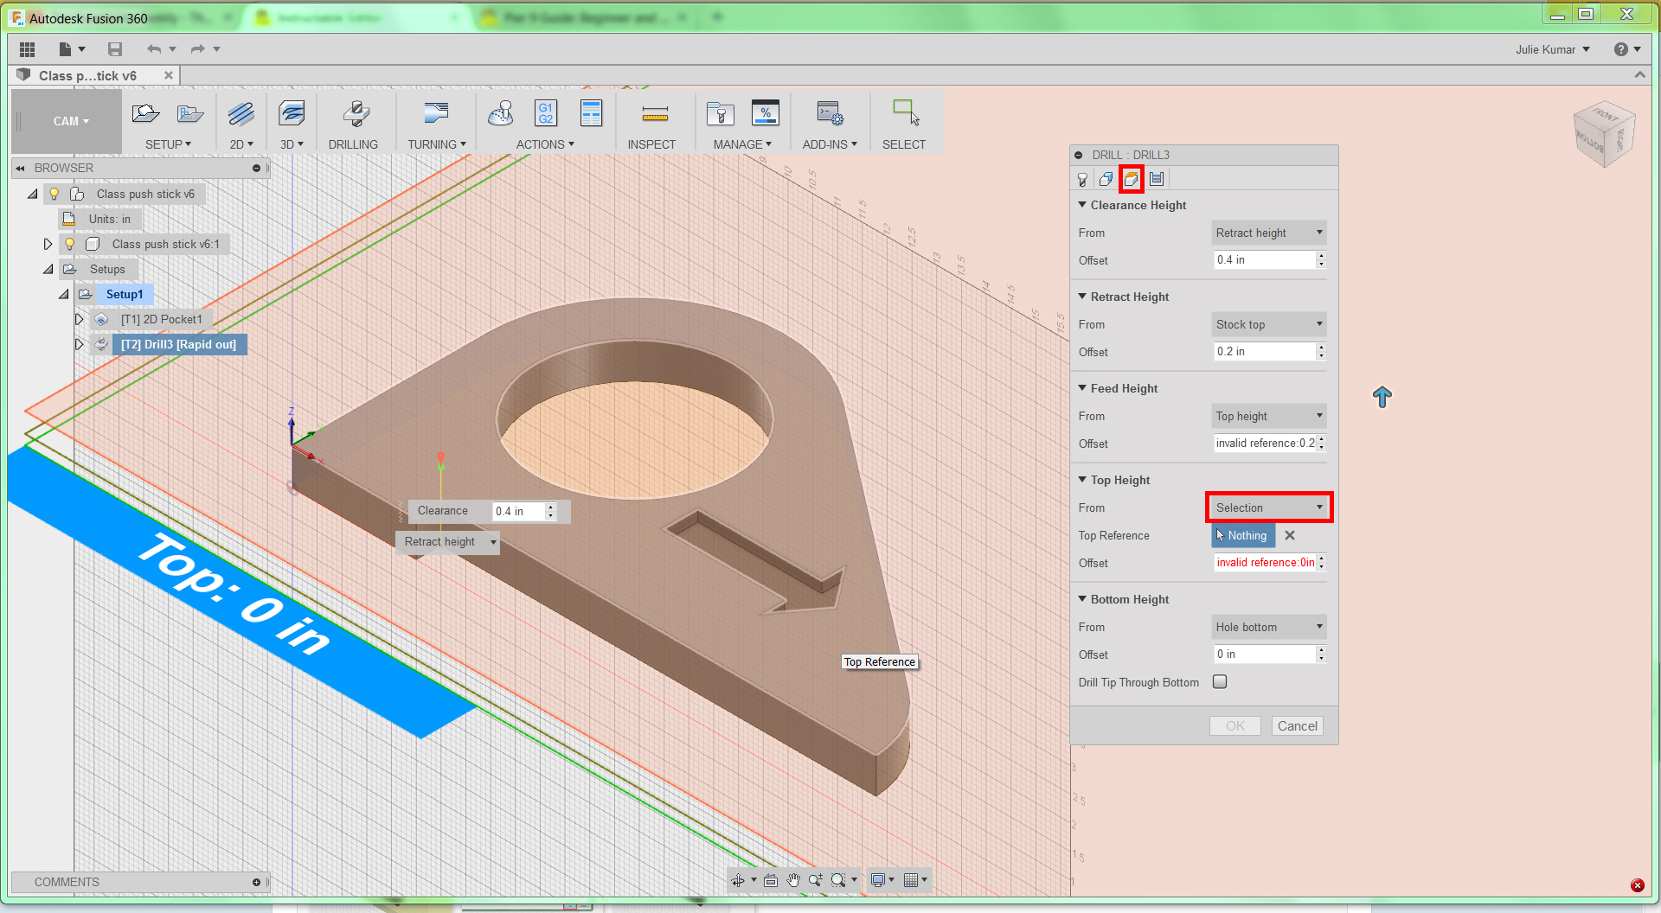Click the New Folder icon in Setup
The image size is (1661, 913).
[x=189, y=113]
